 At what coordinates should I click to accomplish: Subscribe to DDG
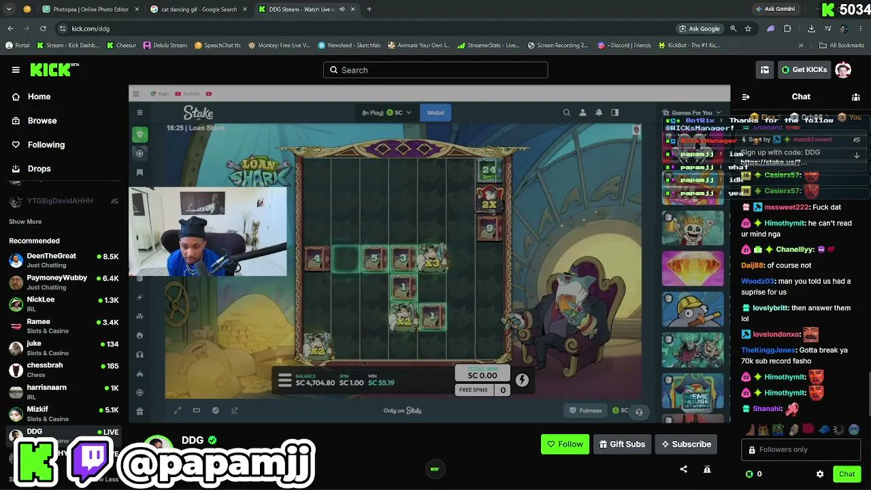686,444
